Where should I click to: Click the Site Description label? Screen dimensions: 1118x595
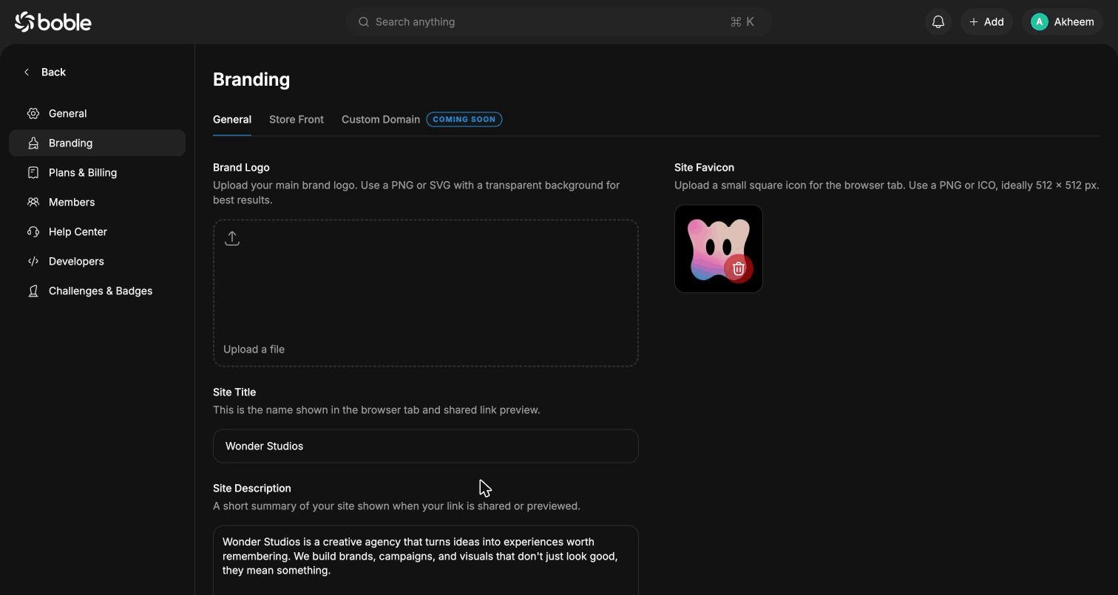click(x=252, y=488)
